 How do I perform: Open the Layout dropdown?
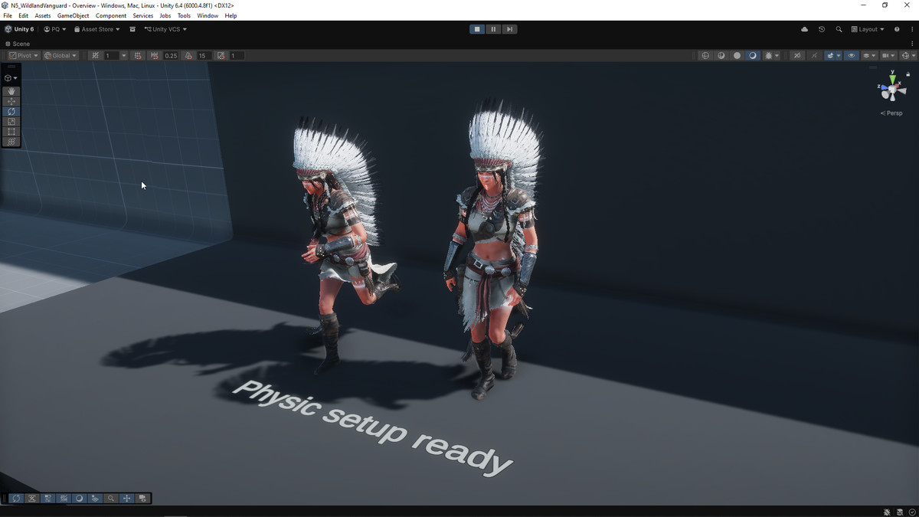[x=868, y=29]
